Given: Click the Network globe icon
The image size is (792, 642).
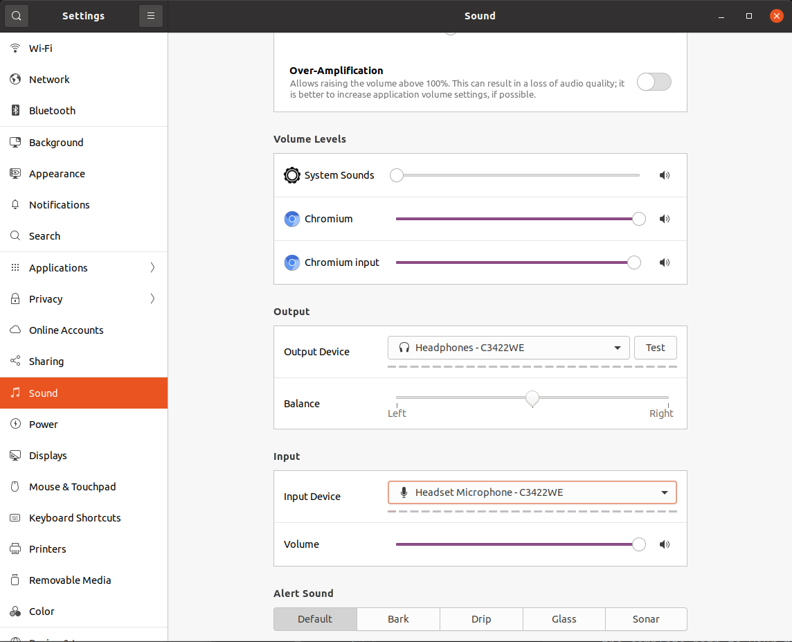Looking at the screenshot, I should coord(15,79).
